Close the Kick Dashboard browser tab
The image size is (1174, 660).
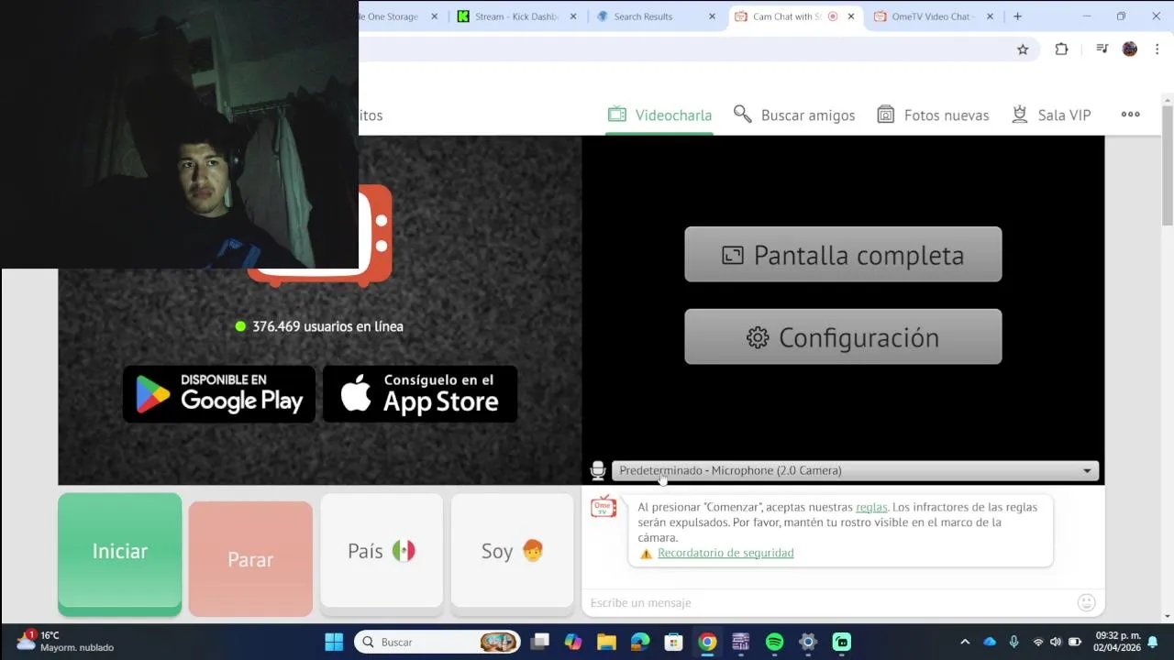point(573,16)
